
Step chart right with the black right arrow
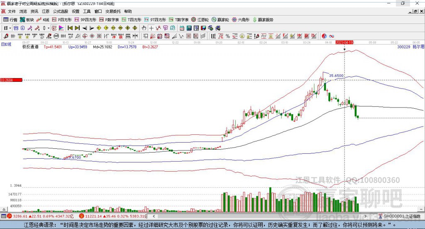92,28
